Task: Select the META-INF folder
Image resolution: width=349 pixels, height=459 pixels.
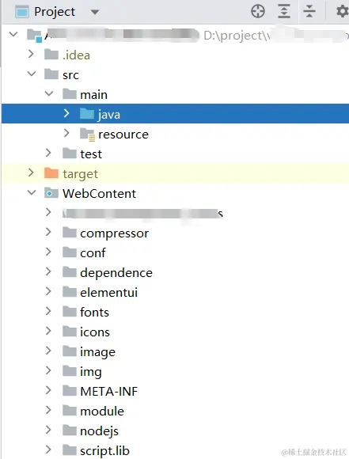Action: click(108, 391)
